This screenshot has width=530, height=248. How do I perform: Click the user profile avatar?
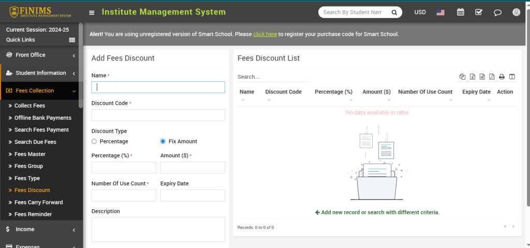516,12
